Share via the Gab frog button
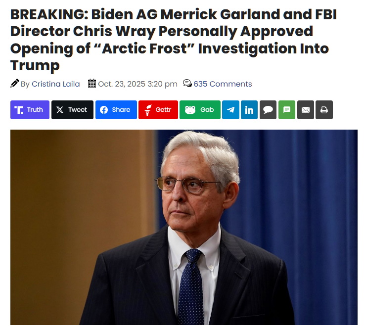The width and height of the screenshot is (365, 326). (x=200, y=110)
